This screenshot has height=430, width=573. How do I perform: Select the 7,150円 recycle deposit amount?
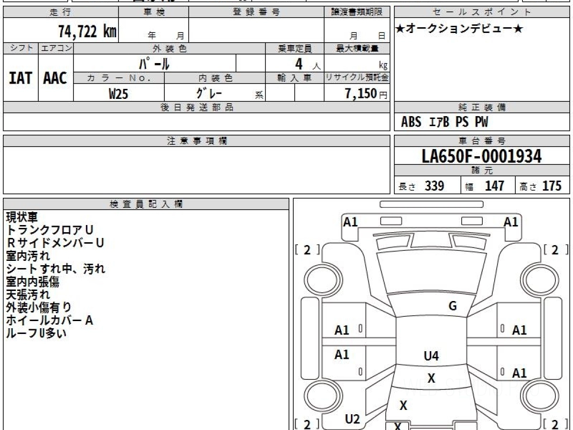366,94
